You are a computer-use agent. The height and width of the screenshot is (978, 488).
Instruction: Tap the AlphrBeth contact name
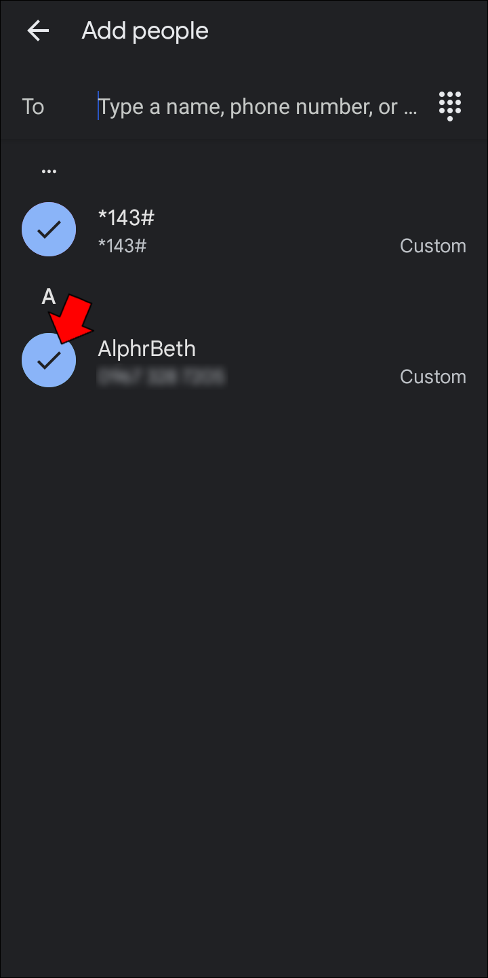click(147, 349)
